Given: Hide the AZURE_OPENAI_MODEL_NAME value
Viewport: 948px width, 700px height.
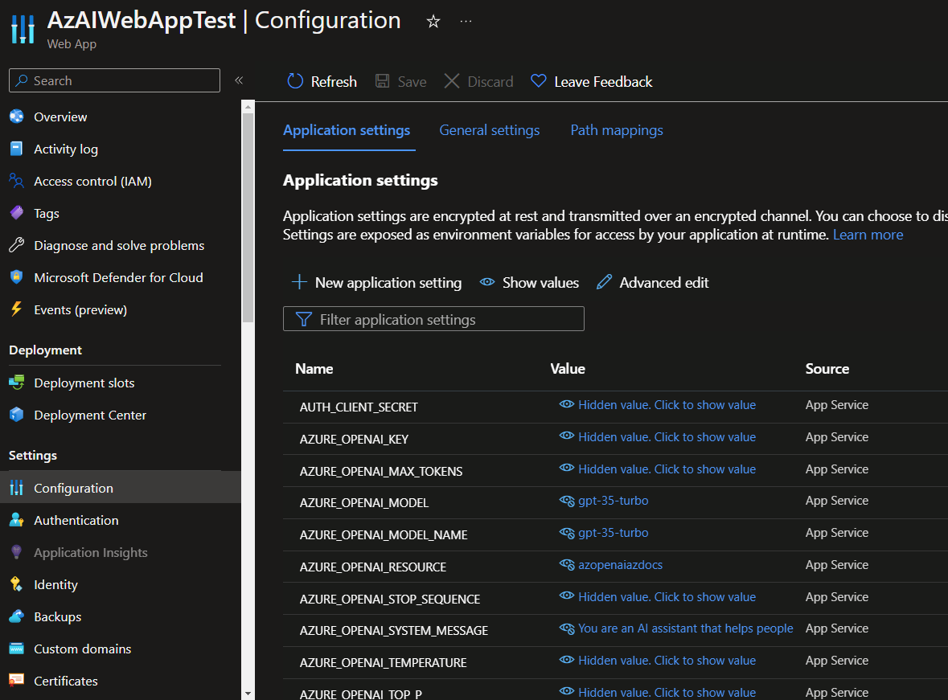Looking at the screenshot, I should coord(603,533).
